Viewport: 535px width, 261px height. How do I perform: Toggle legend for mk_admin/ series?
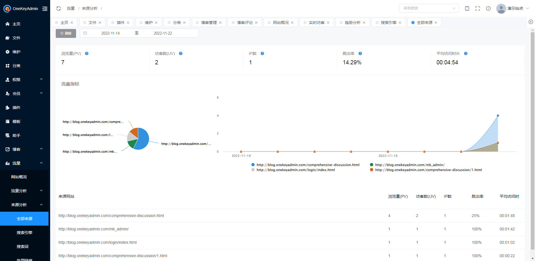coord(407,165)
